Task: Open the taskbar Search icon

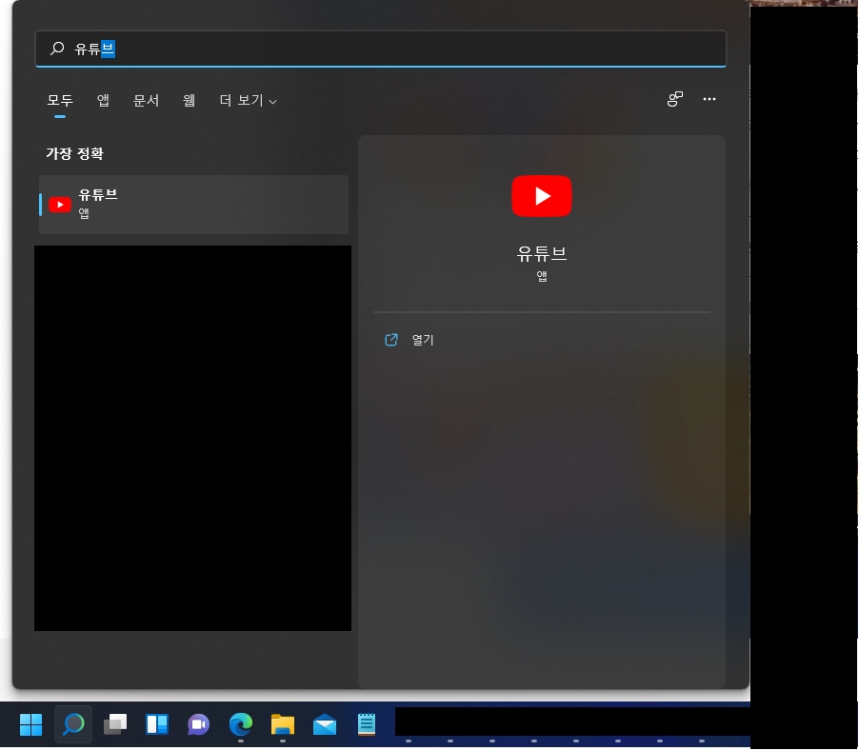Action: [73, 724]
